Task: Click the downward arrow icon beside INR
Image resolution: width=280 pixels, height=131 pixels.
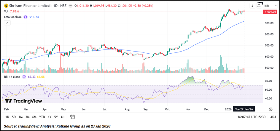Action: 252,6
